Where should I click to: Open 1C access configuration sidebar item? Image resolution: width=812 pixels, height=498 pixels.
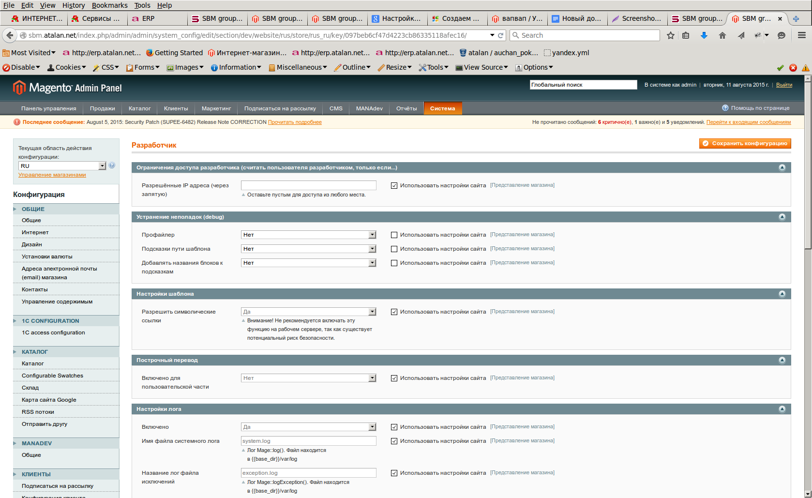coord(53,332)
